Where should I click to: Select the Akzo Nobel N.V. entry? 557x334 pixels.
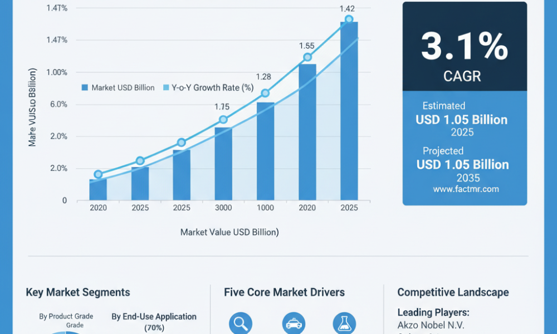431,325
